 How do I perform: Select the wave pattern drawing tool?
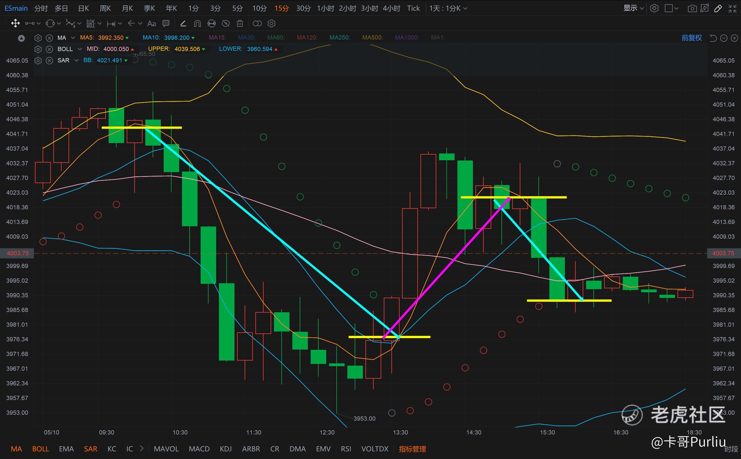[x=71, y=23]
